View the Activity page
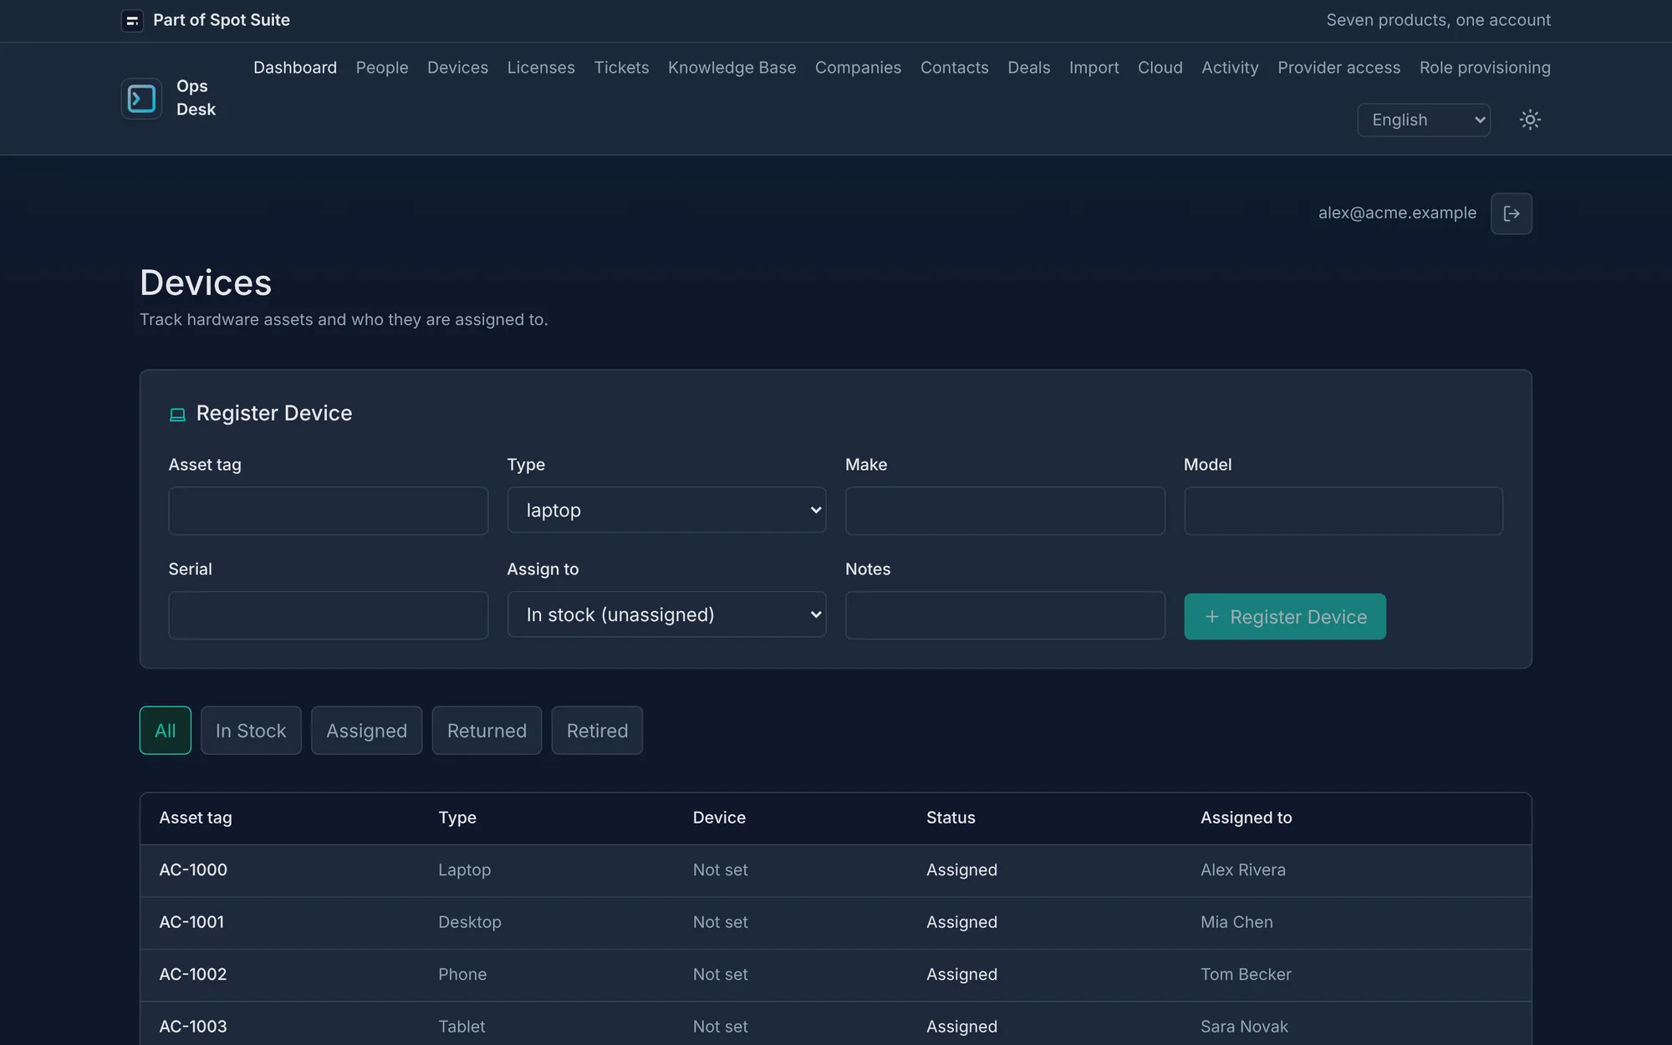The width and height of the screenshot is (1672, 1045). coord(1230,68)
